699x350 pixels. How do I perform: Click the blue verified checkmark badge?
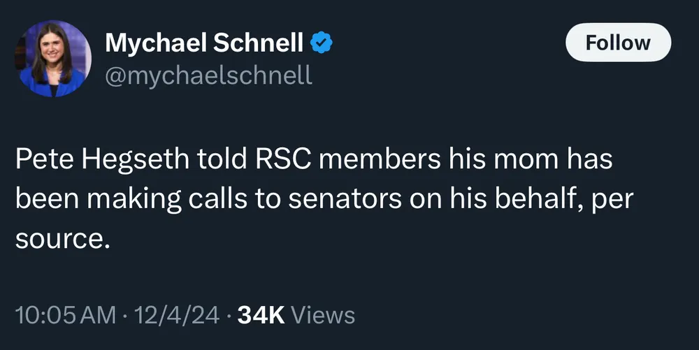point(321,44)
